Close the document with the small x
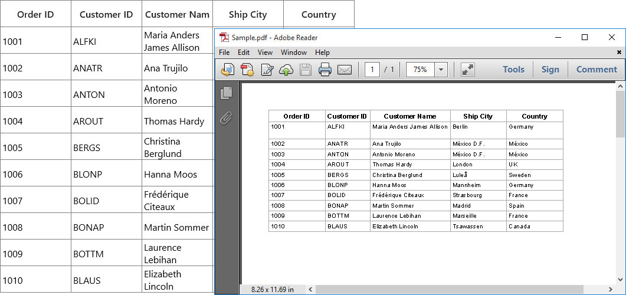This screenshot has width=626, height=295. coord(619,53)
